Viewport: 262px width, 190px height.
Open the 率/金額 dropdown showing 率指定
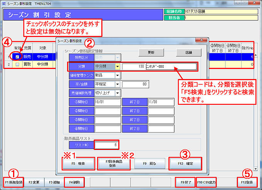click(x=118, y=84)
